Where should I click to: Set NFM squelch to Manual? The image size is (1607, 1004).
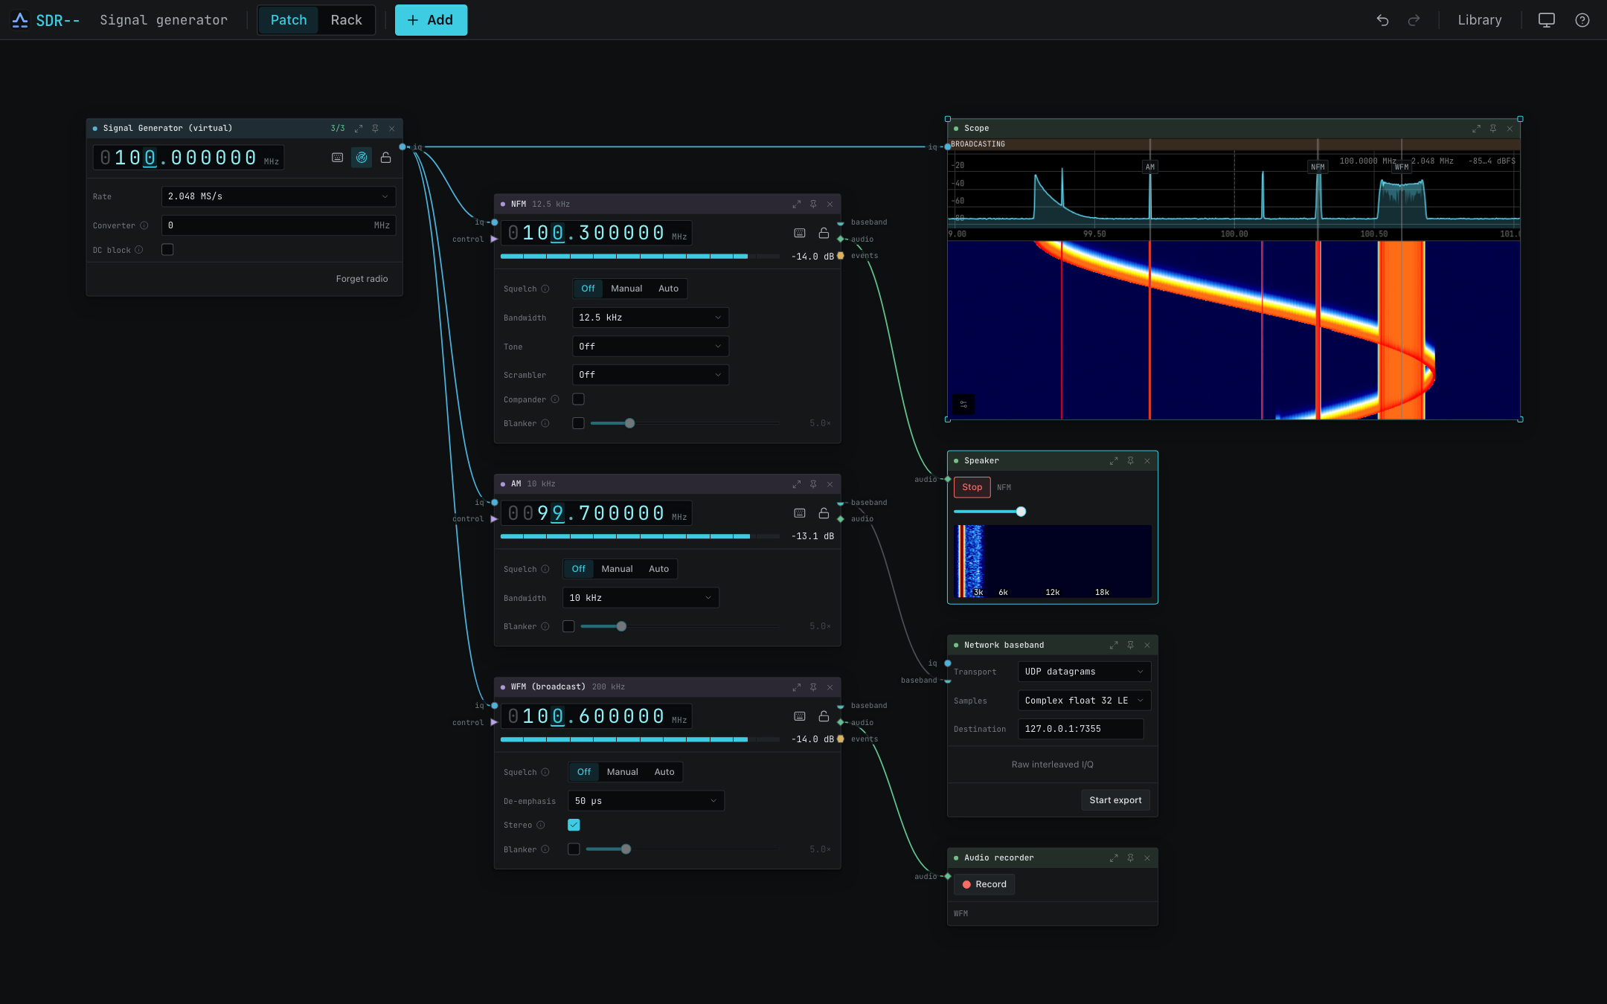pos(626,289)
